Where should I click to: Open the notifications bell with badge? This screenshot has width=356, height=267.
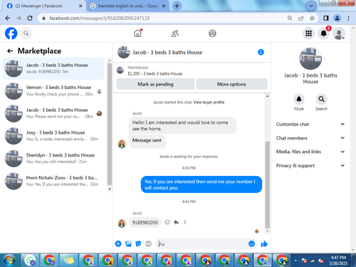[324, 33]
